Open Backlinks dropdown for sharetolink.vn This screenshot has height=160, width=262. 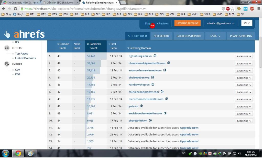[244, 121]
